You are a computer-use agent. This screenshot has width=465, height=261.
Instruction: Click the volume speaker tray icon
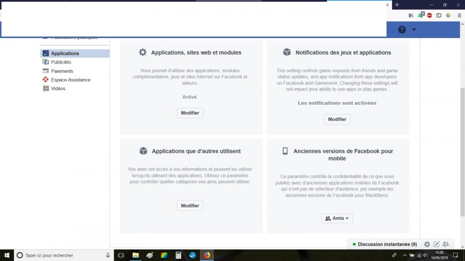pyautogui.click(x=426, y=255)
